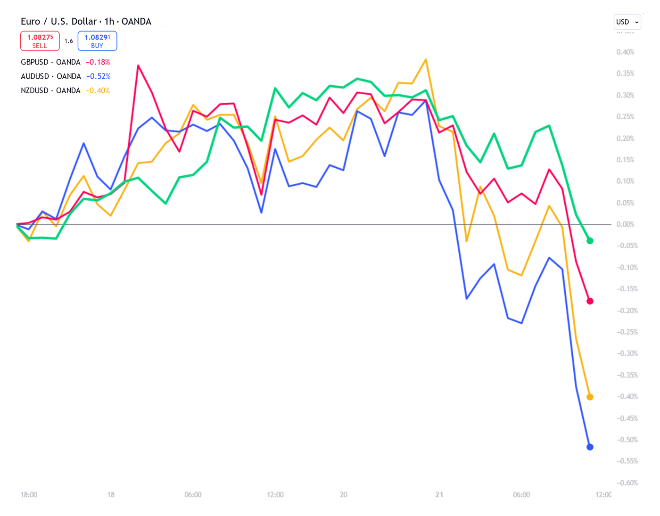Click the chevron arrow next to USD
The height and width of the screenshot is (516, 660).
636,22
